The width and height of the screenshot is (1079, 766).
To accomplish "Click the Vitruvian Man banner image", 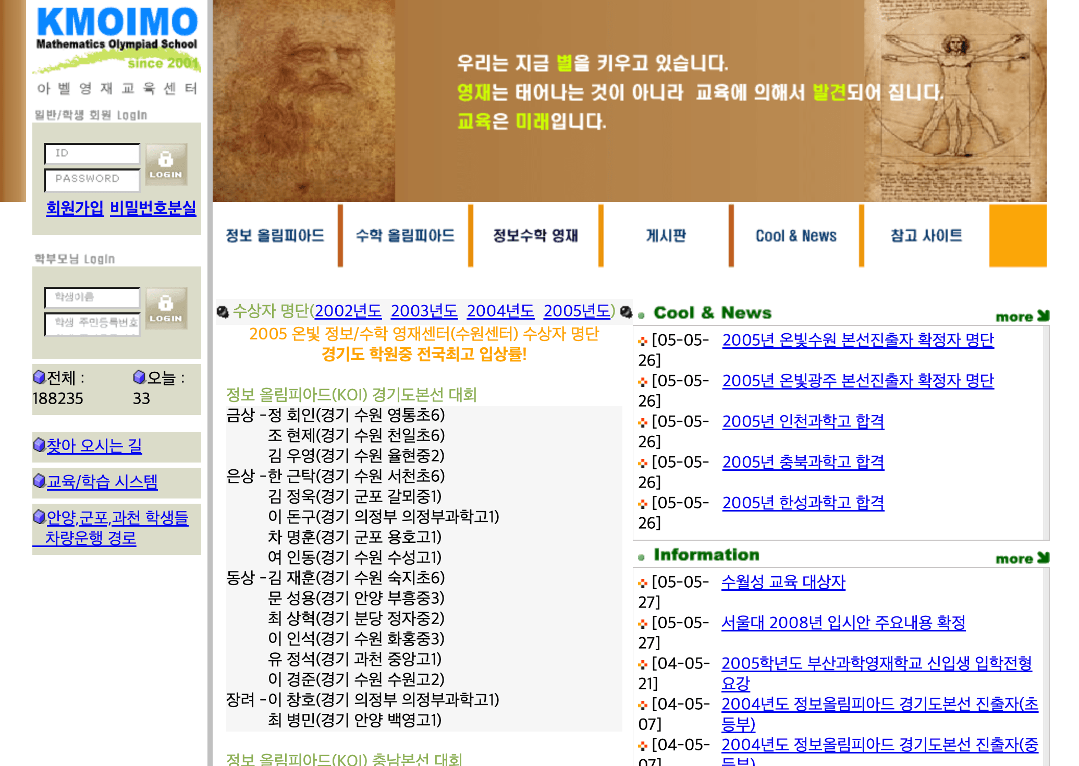I will [955, 101].
